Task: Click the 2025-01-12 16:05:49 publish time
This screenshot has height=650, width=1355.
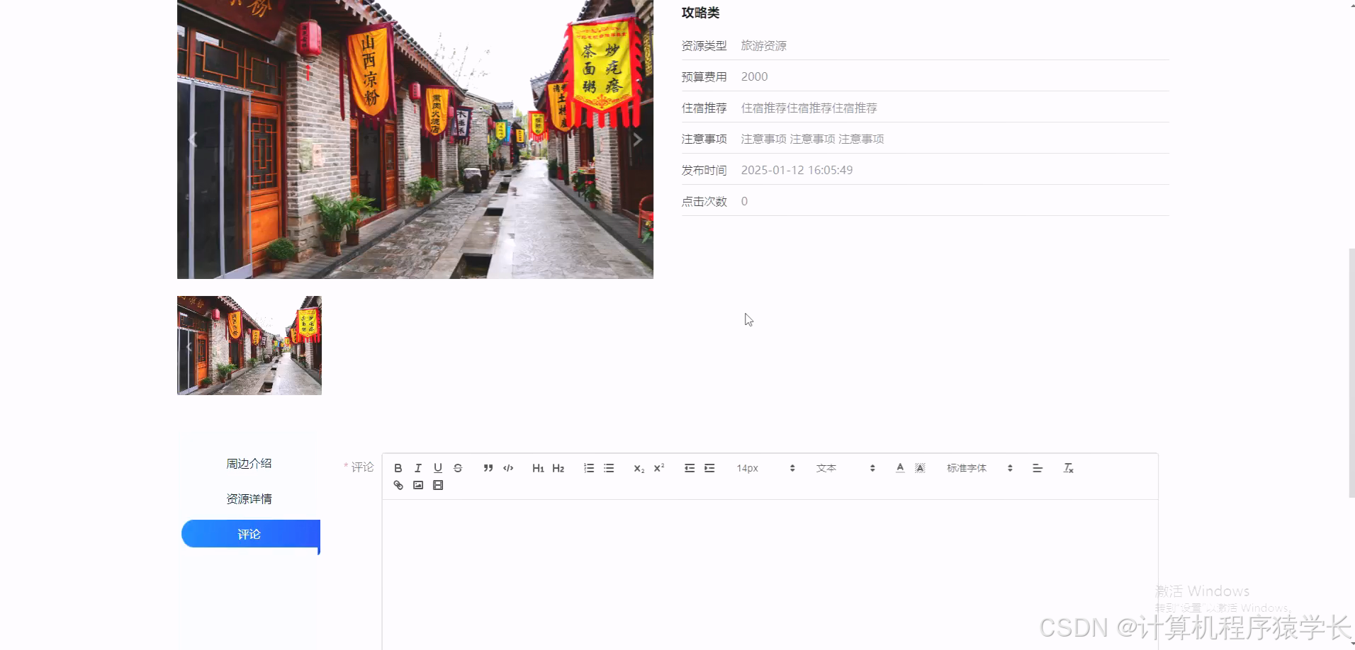Action: pos(797,170)
